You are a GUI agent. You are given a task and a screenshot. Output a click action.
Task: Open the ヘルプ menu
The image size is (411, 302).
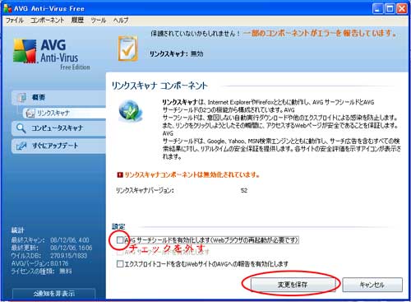point(121,20)
